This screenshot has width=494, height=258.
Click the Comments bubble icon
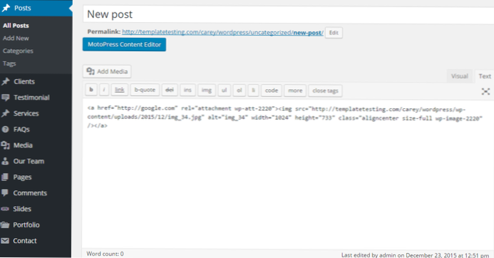pyautogui.click(x=5, y=193)
